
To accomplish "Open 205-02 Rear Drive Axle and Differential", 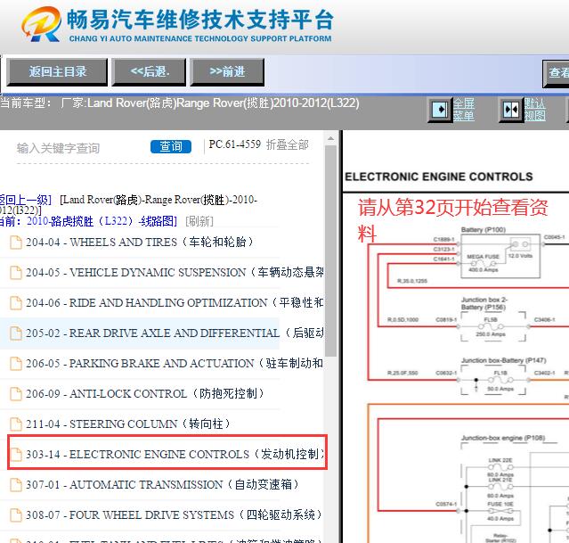I will click(x=175, y=333).
